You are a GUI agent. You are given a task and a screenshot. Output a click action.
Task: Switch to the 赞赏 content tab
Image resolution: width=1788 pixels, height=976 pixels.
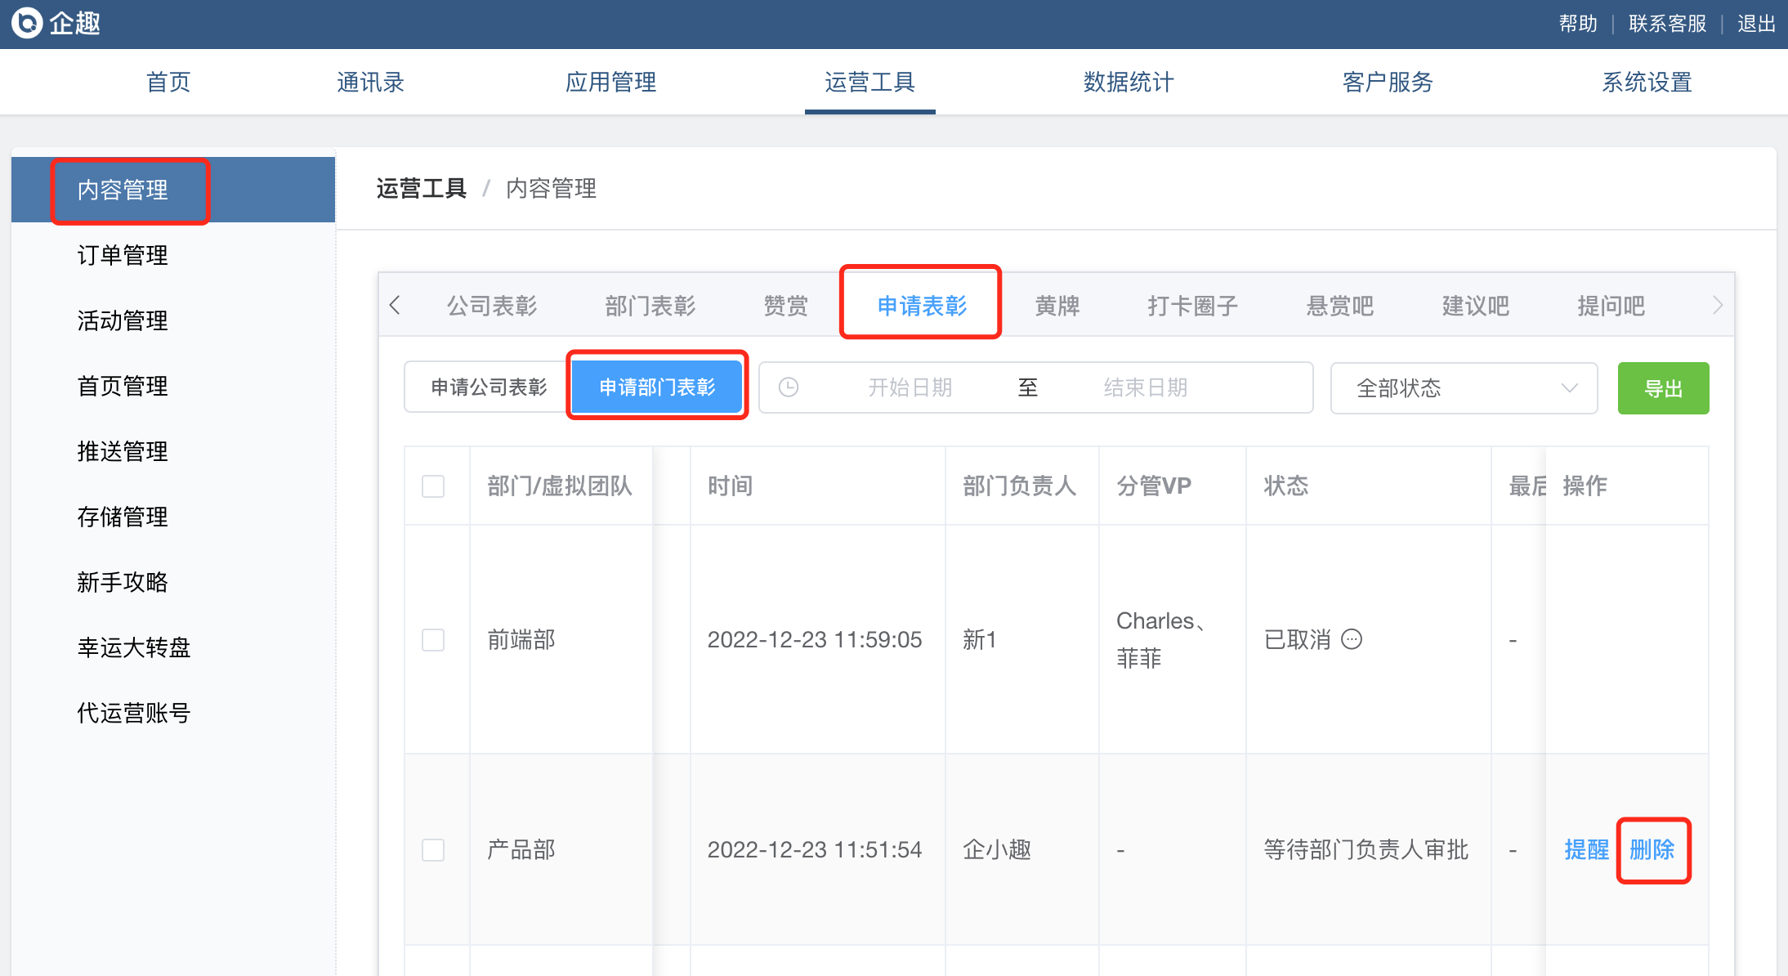pyautogui.click(x=786, y=306)
